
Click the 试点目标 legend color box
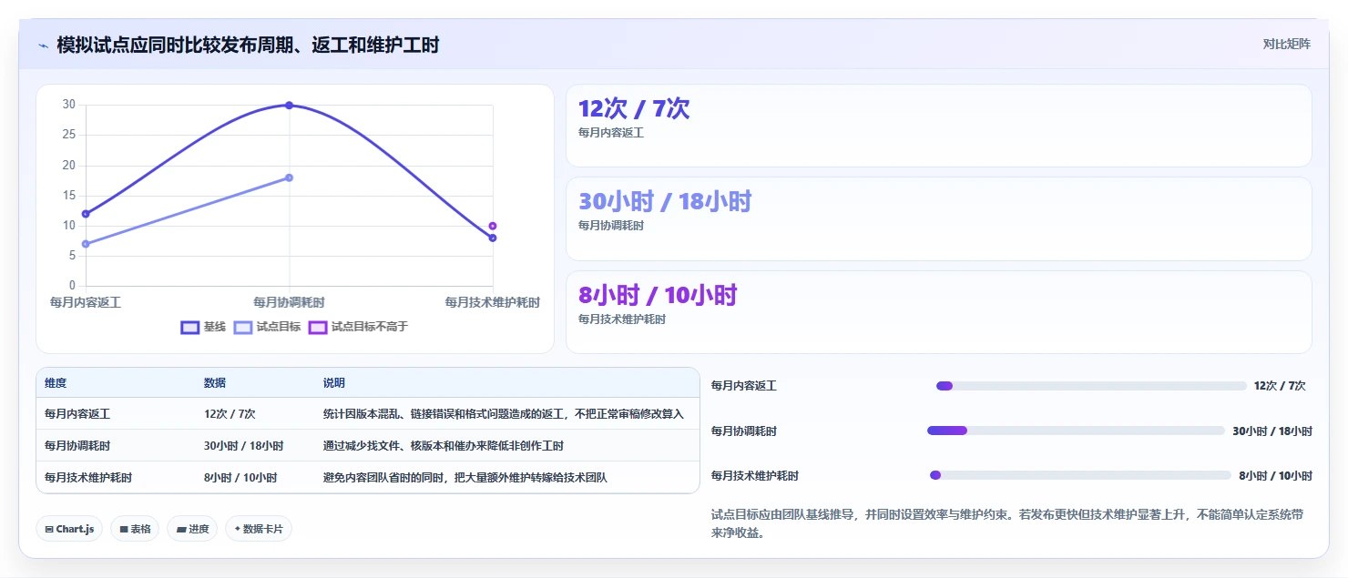coord(243,327)
